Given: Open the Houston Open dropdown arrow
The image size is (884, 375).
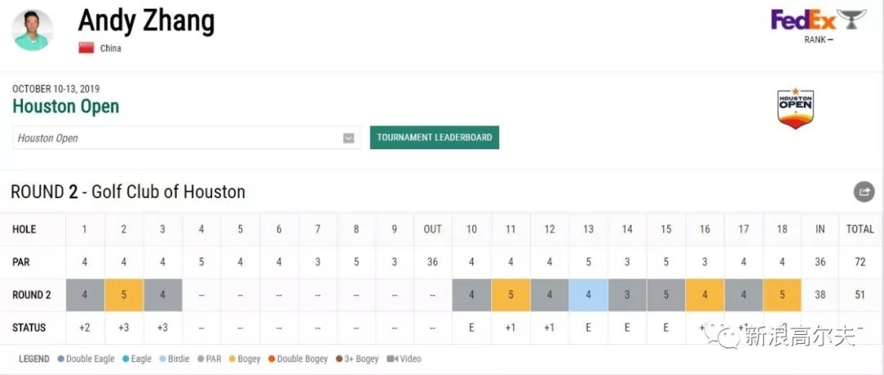Looking at the screenshot, I should pos(349,138).
